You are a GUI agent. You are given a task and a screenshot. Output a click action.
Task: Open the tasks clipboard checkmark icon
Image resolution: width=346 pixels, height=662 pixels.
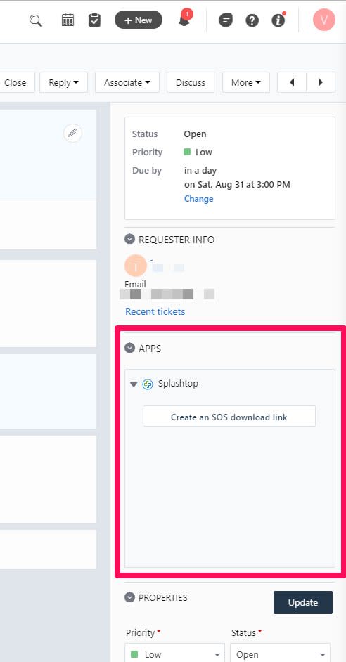point(95,20)
